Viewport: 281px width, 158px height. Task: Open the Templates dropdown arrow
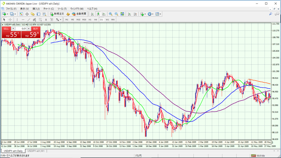coord(160,14)
